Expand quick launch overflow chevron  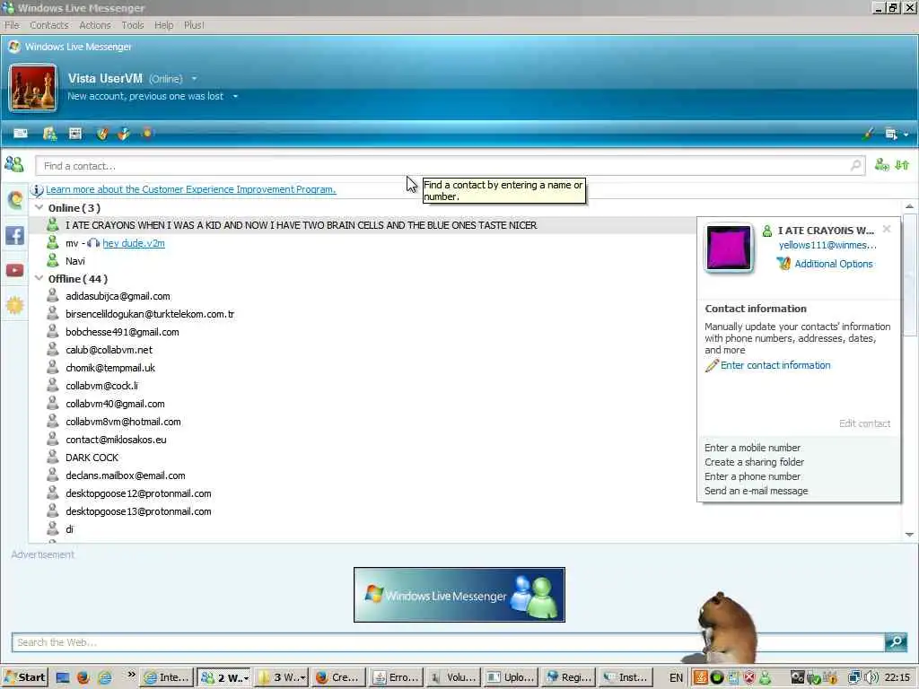[x=131, y=675]
